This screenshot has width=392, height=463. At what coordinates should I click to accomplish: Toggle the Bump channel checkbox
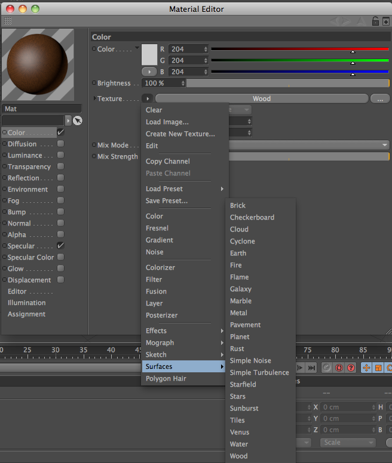click(x=60, y=212)
